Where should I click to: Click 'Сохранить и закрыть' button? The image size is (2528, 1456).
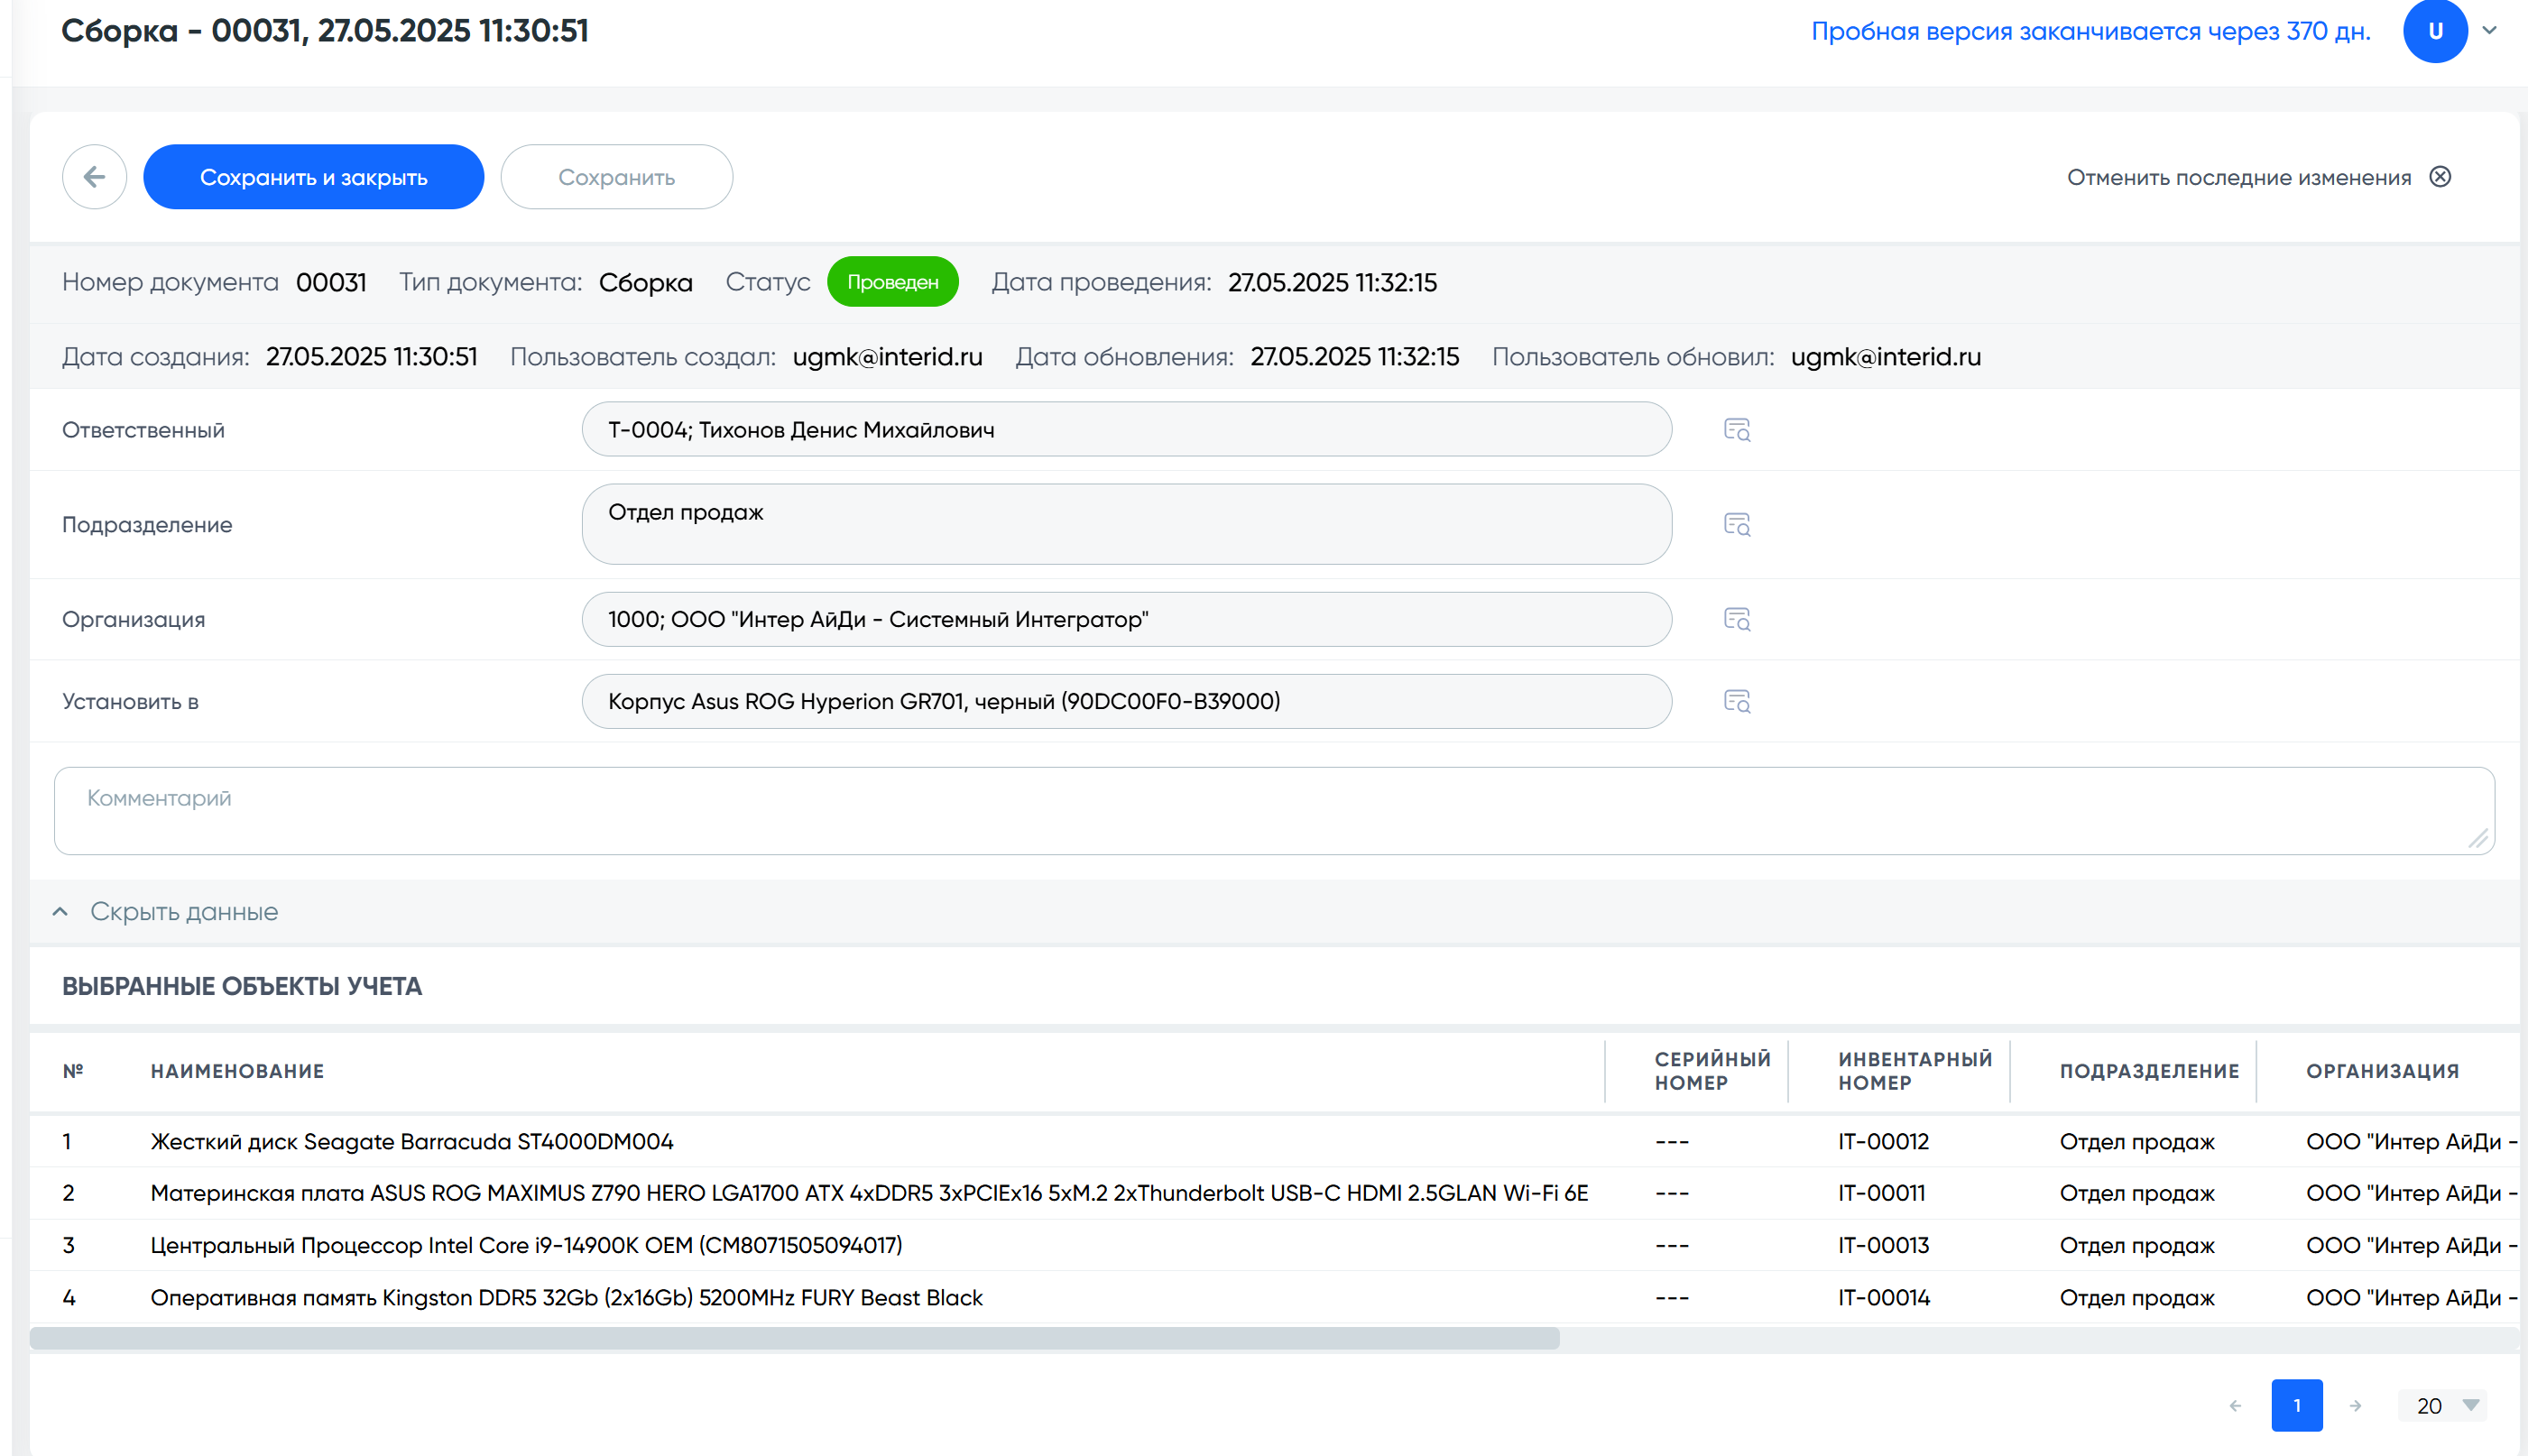[x=313, y=177]
